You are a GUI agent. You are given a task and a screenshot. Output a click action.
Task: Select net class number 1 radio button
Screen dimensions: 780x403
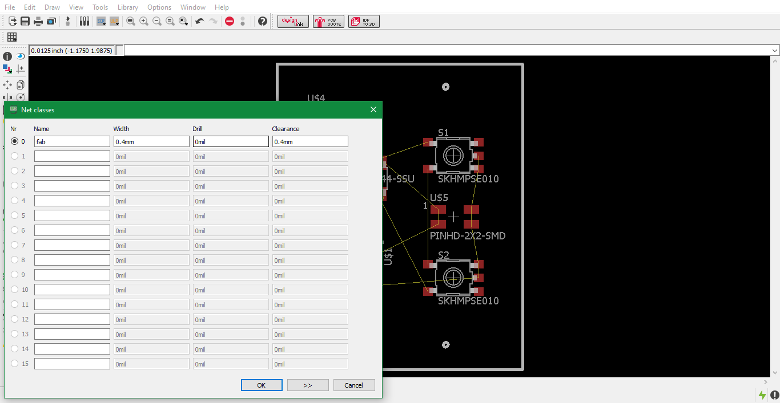click(14, 156)
